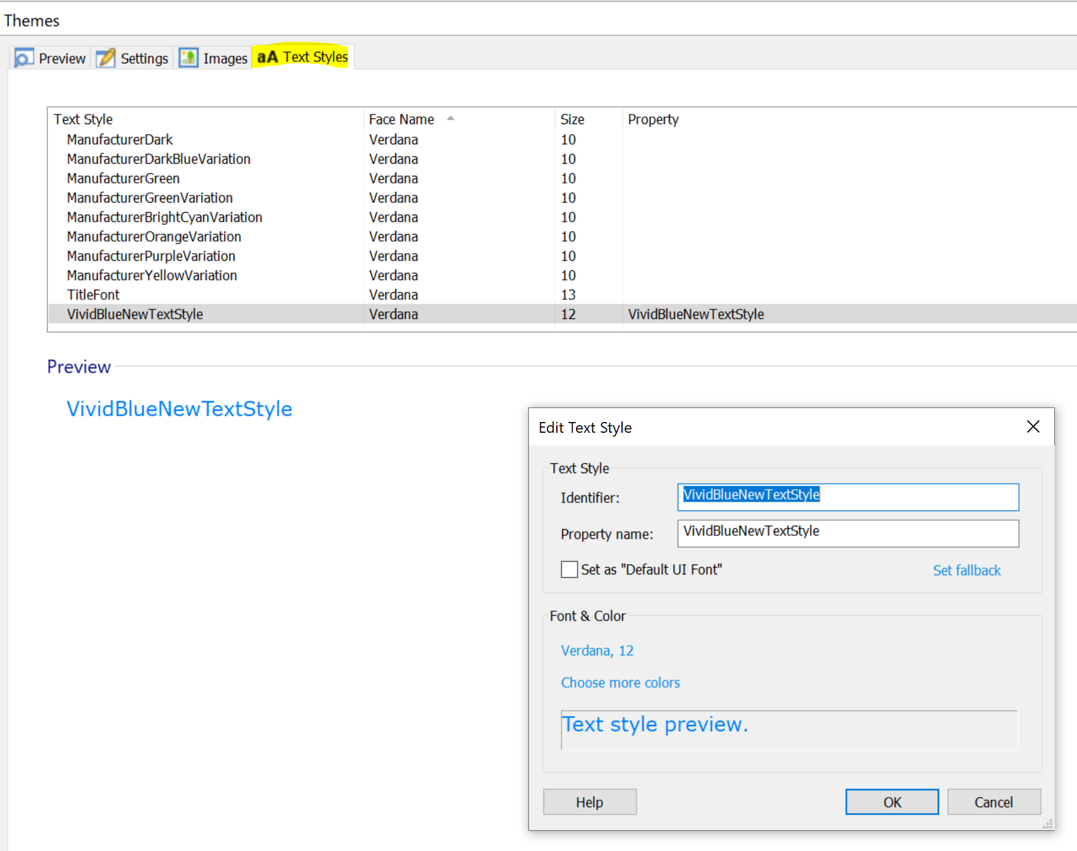Open the Images tab
This screenshot has width=1077, height=851.
click(225, 58)
